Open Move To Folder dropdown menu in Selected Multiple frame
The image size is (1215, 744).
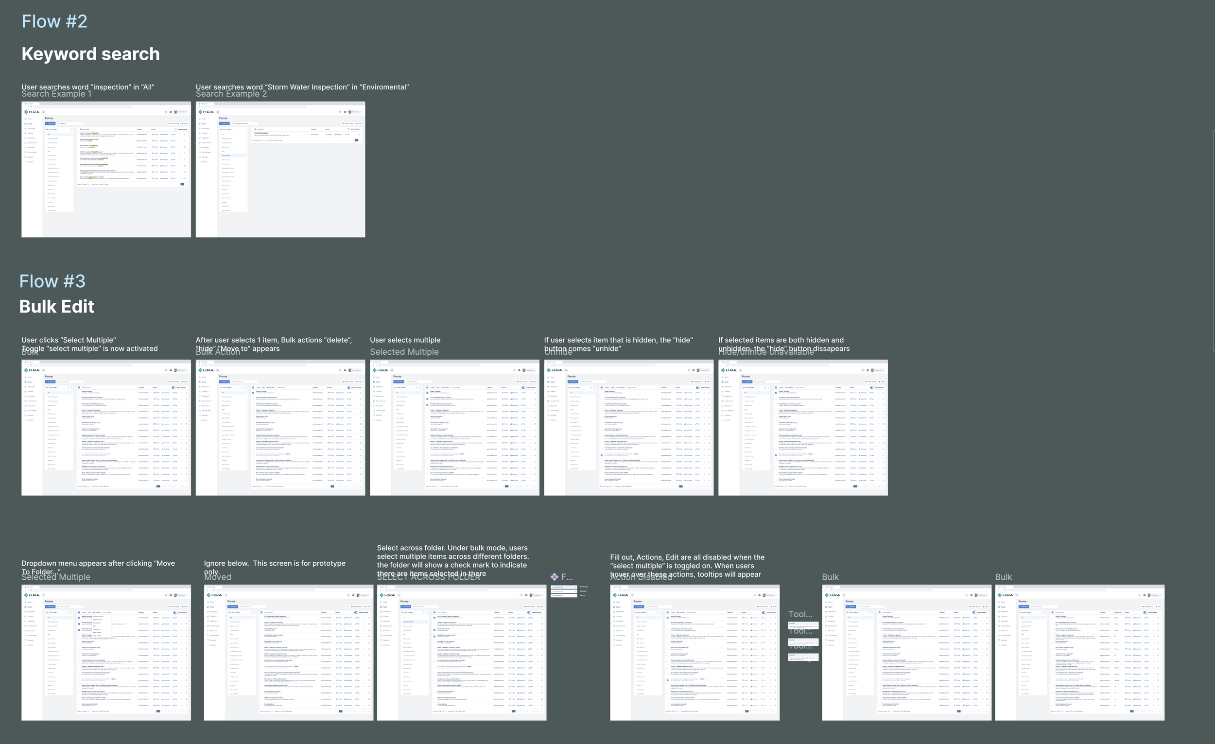click(x=97, y=612)
